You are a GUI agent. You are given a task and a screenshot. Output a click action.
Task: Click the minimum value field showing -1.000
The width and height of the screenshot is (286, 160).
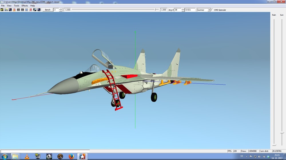(x=67, y=10)
